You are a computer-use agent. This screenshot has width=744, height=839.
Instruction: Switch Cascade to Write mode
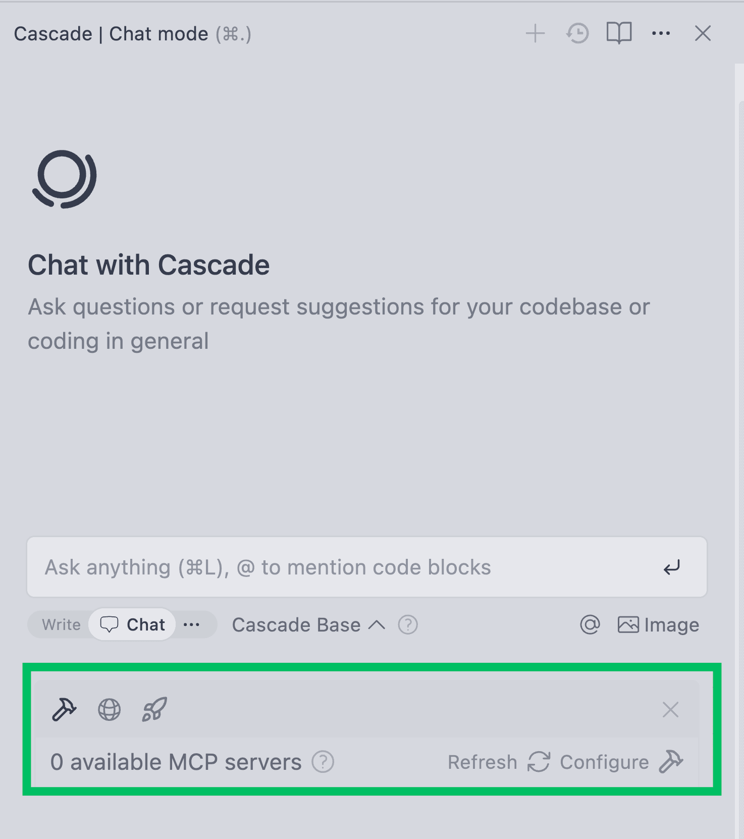pyautogui.click(x=61, y=624)
